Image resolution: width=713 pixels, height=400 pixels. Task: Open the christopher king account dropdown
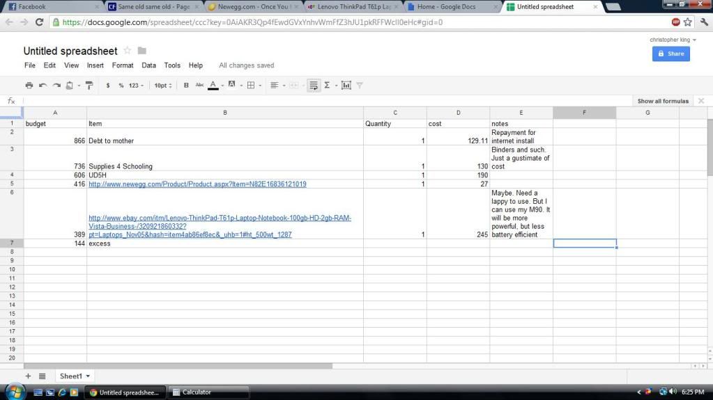tap(673, 40)
